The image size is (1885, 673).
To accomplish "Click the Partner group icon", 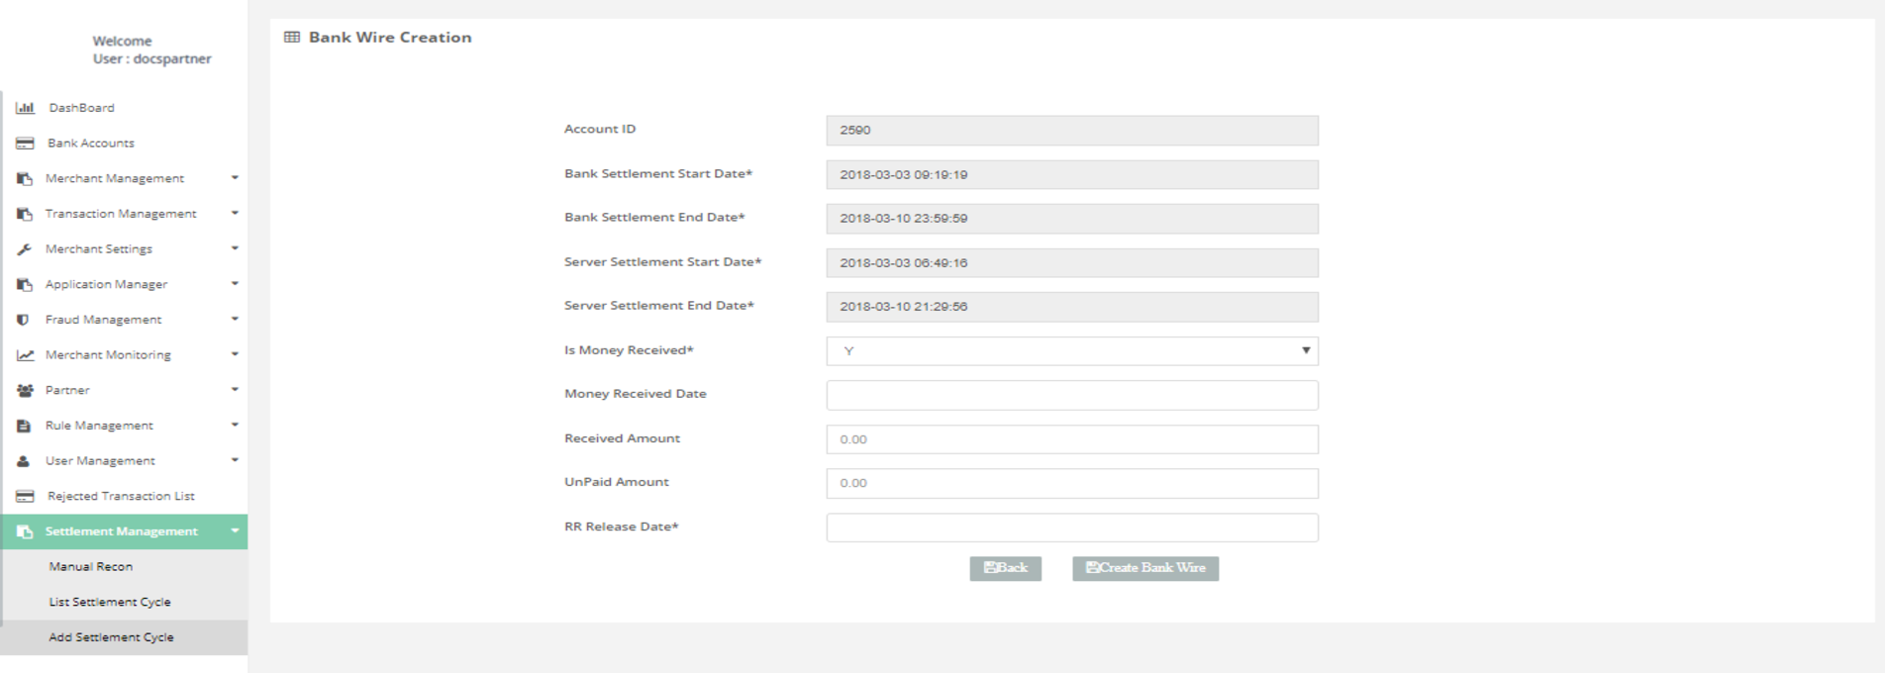I will [x=25, y=391].
